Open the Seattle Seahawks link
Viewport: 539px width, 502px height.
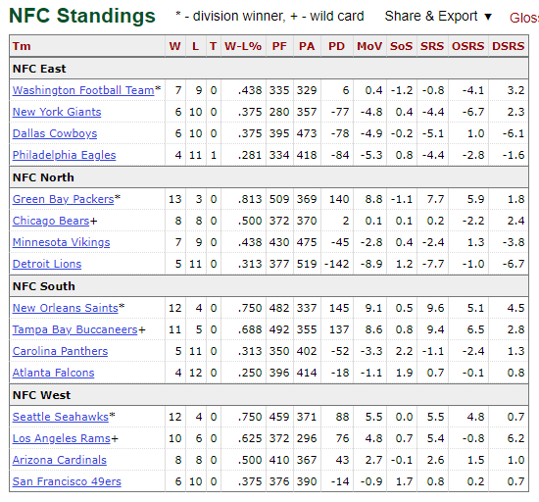(x=61, y=417)
